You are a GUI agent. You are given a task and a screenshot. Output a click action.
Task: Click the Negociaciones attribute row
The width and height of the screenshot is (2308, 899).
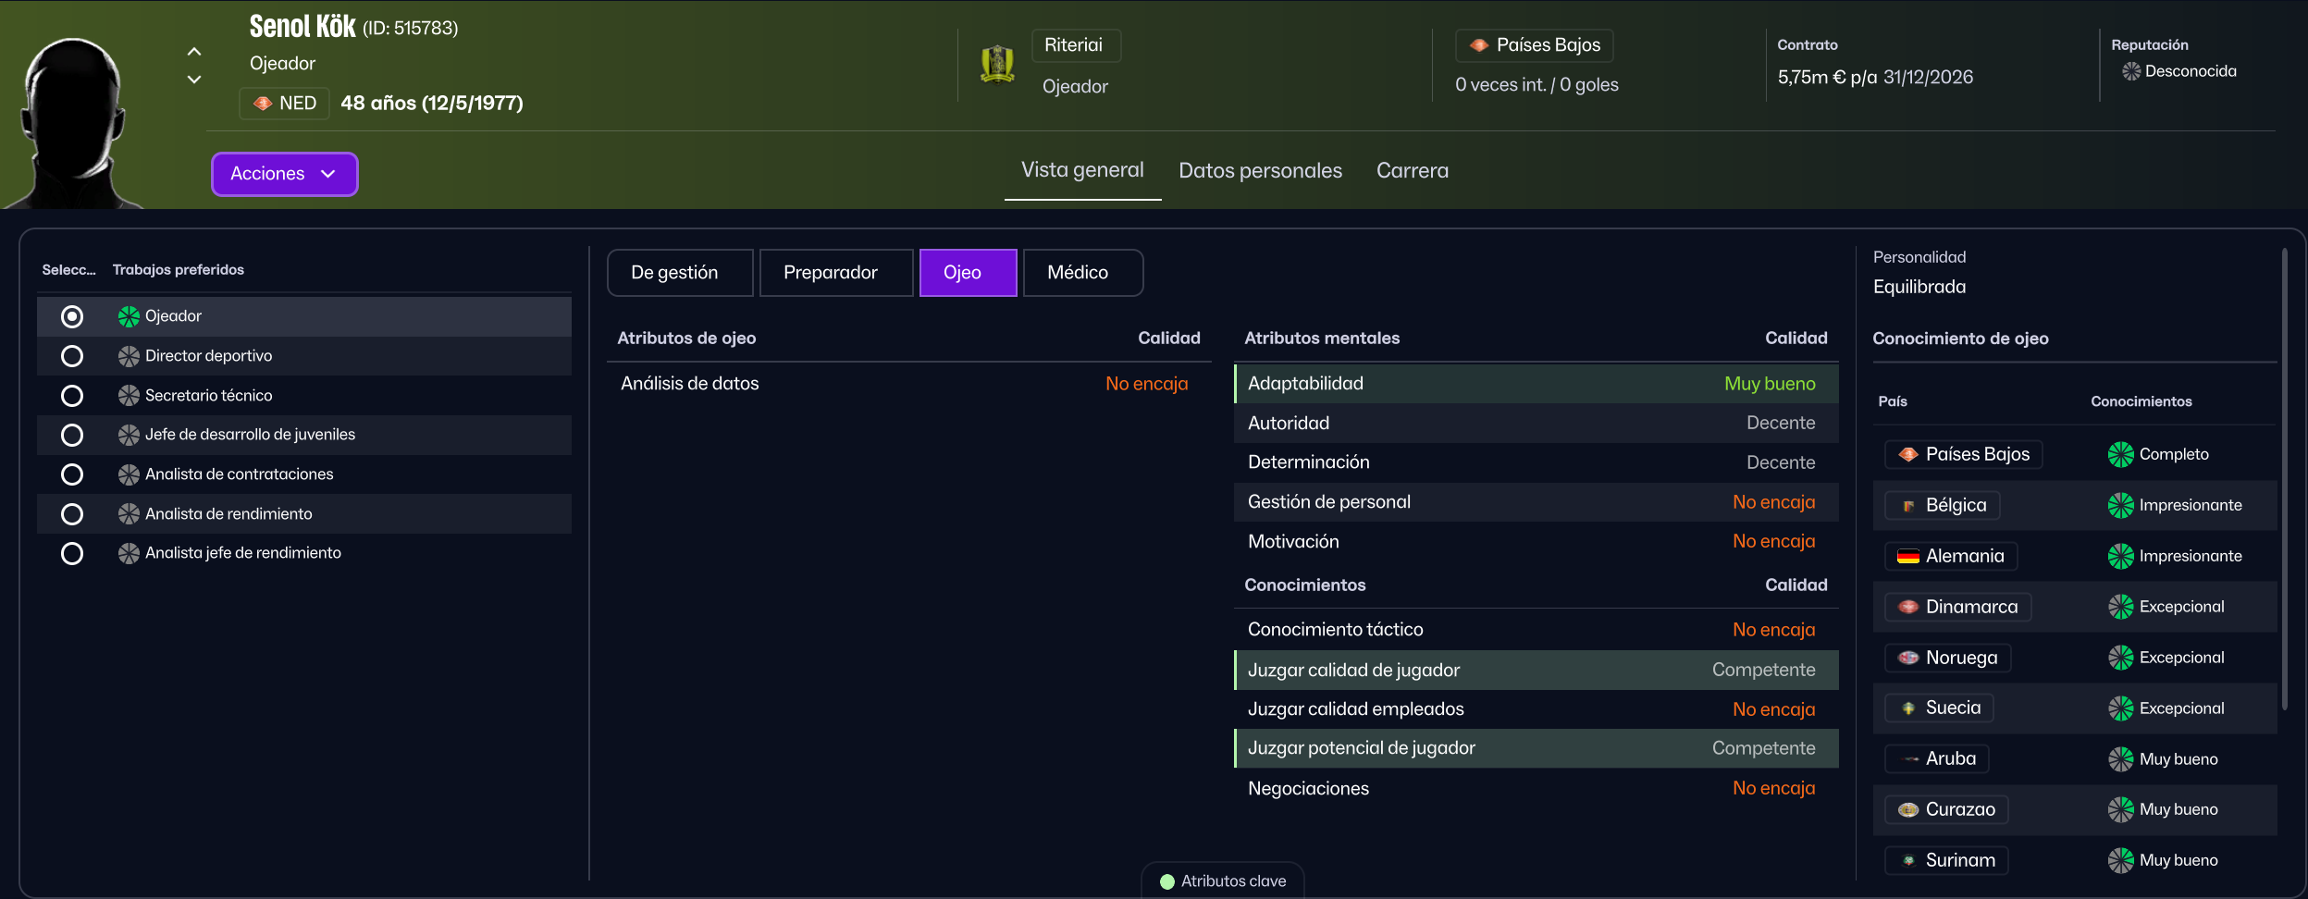coord(1537,788)
